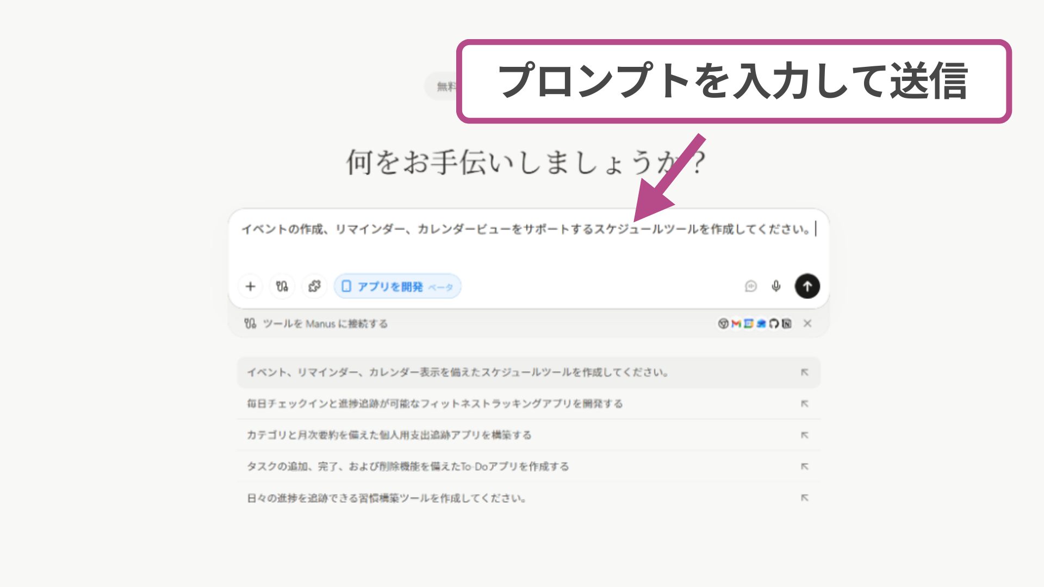
Task: Connect Google Calendar to Manus
Action: (748, 323)
